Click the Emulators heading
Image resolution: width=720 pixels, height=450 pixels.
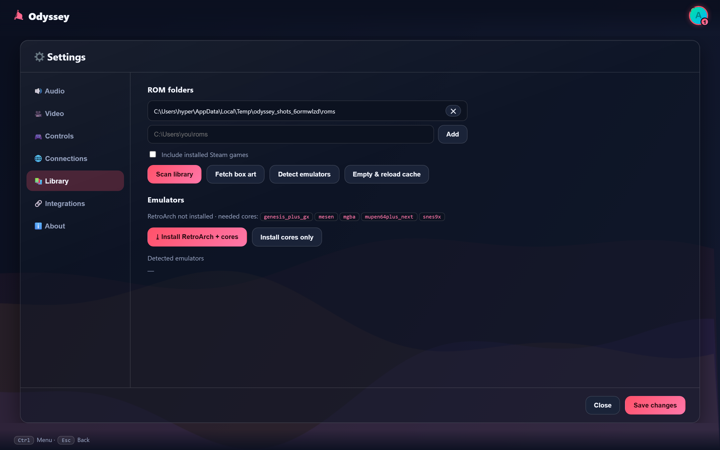click(x=166, y=200)
